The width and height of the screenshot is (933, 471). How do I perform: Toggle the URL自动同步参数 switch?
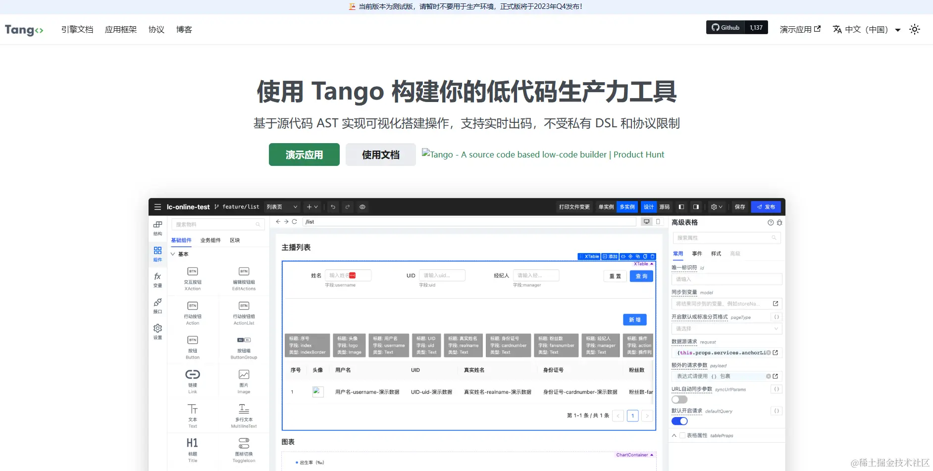click(679, 399)
